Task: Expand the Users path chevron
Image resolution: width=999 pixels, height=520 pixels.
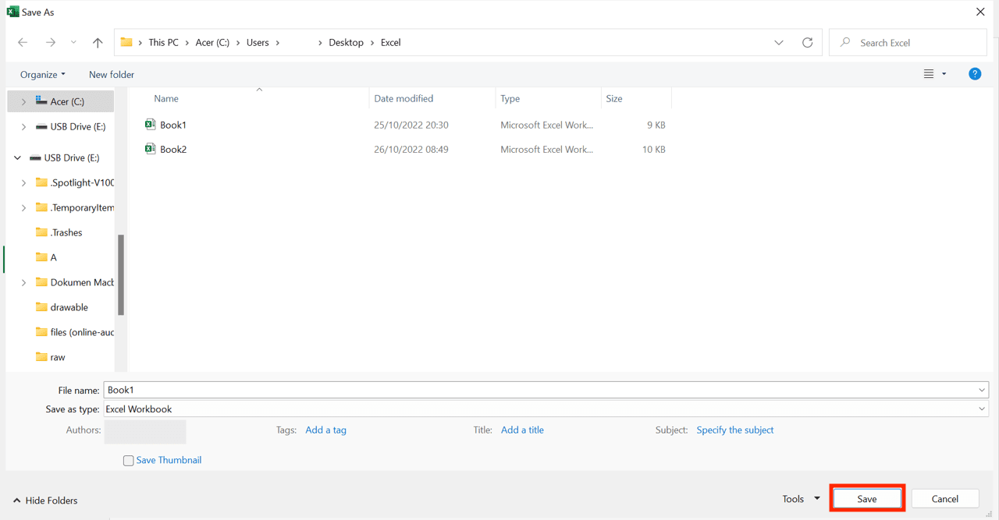Action: tap(278, 43)
